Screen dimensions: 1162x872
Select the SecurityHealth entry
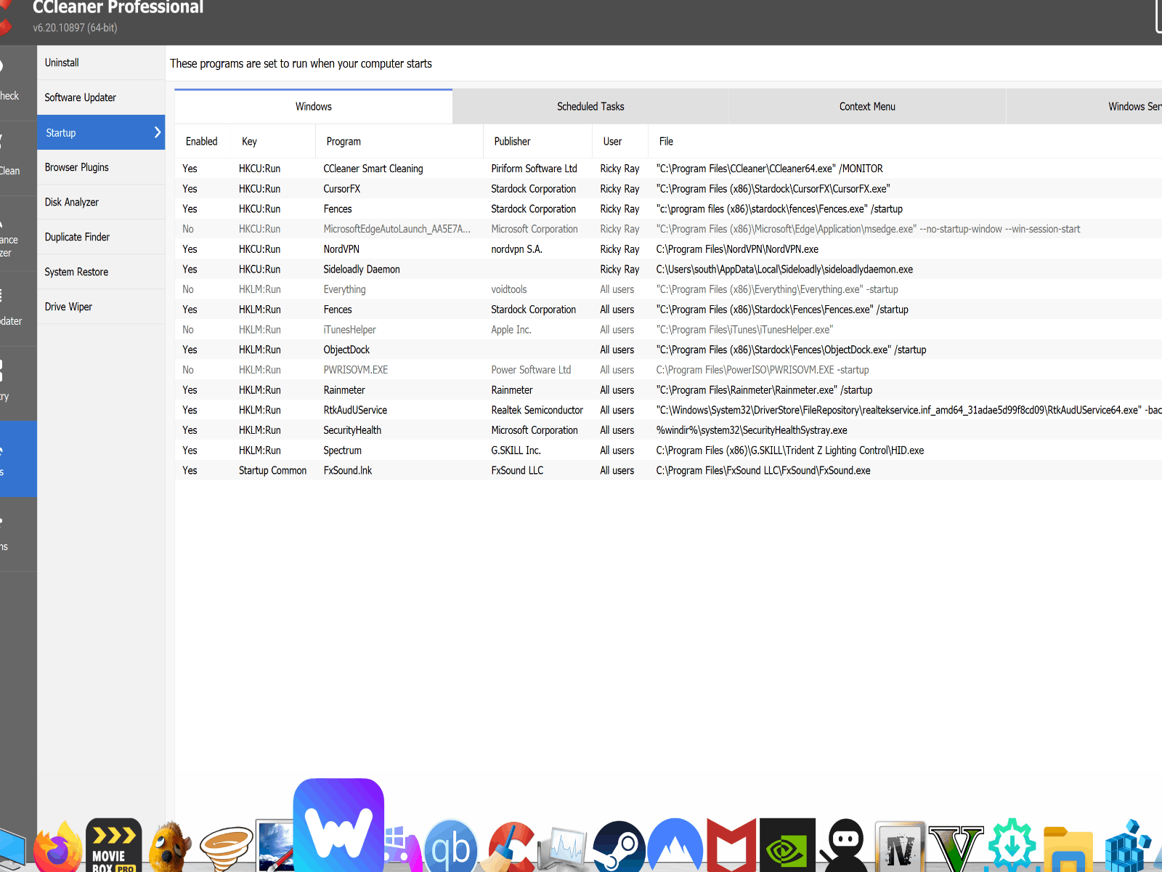668,430
